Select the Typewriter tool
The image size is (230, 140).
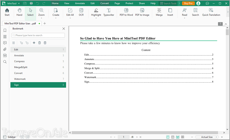coord(109,12)
